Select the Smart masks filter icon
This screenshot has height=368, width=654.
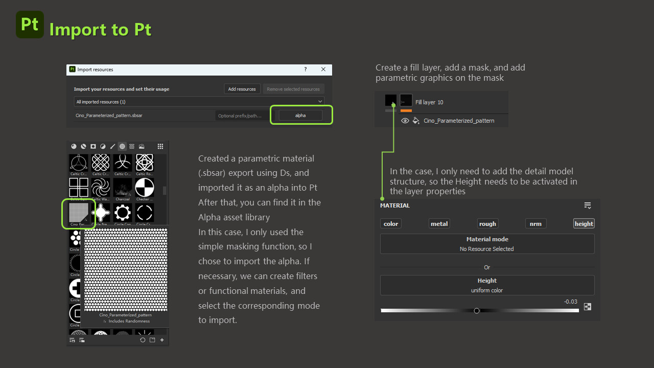(93, 146)
